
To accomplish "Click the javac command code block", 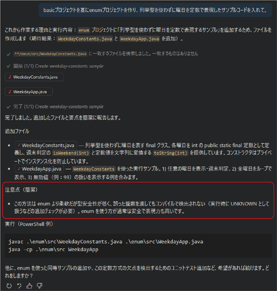I will point(138,245).
